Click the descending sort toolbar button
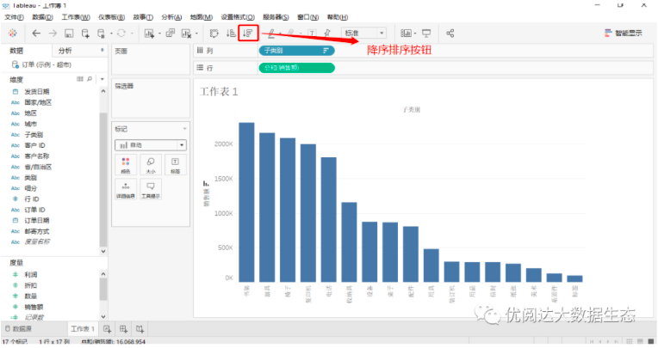 pos(249,33)
